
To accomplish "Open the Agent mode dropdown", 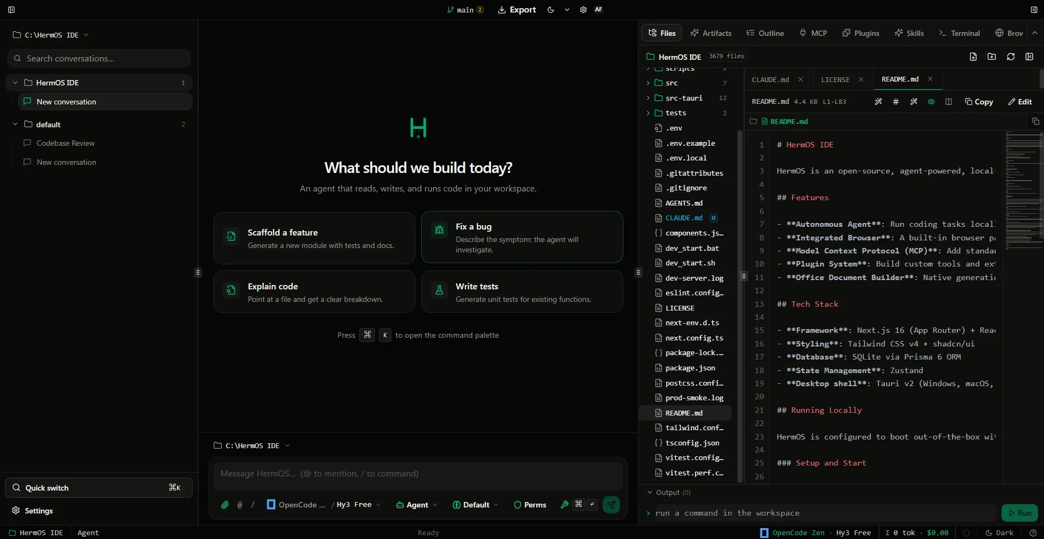I will click(x=417, y=505).
